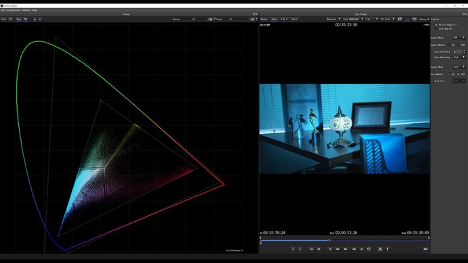Screen dimensions: 468x263
Task: Click the Option button in the clip viewer
Action: [424, 19]
